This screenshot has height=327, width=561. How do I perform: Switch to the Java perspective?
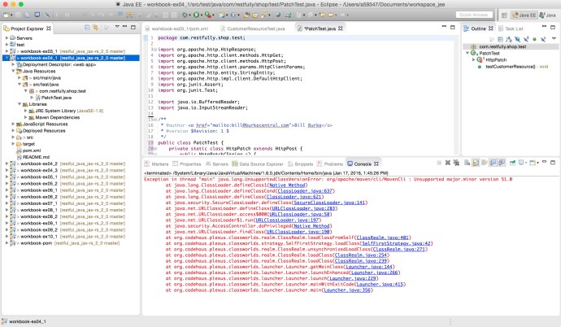(x=547, y=15)
